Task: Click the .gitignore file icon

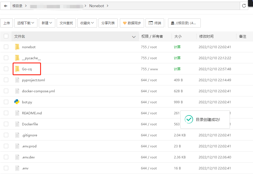Action: (x=17, y=135)
